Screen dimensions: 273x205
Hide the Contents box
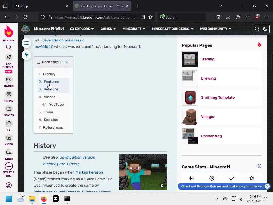[65, 62]
